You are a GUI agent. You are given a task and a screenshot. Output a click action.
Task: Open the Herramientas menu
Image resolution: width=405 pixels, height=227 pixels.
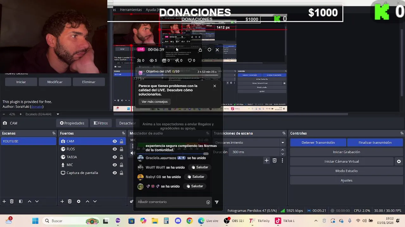(131, 10)
